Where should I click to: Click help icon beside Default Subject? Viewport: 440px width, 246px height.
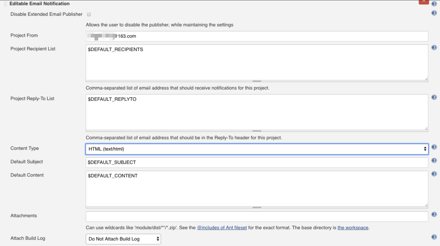(434, 160)
